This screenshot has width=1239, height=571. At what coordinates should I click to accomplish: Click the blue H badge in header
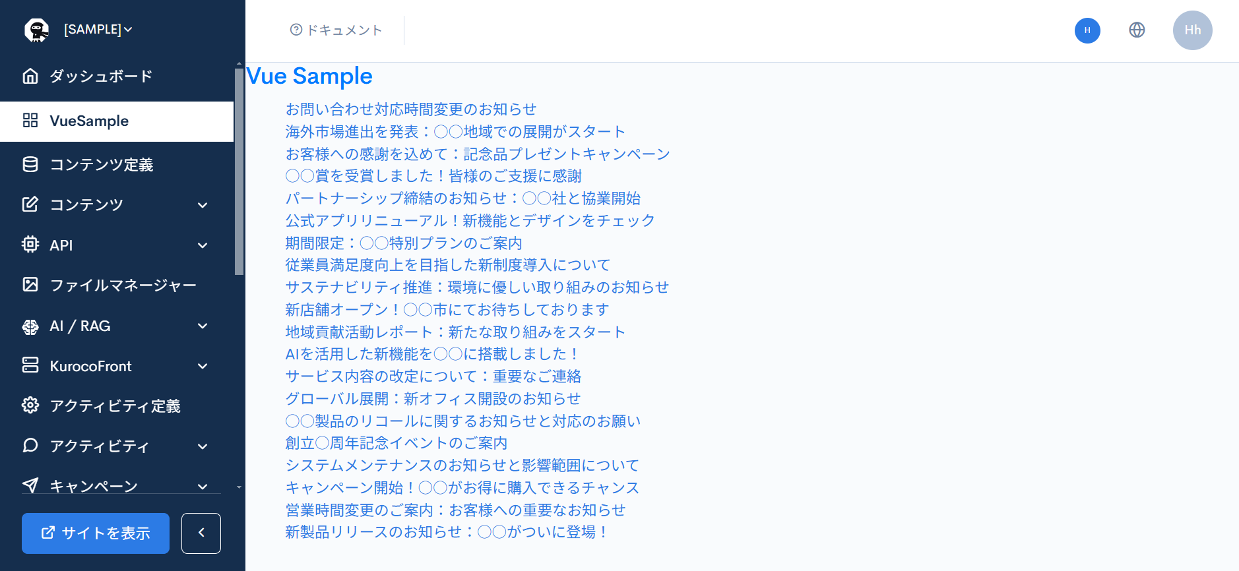coord(1087,30)
